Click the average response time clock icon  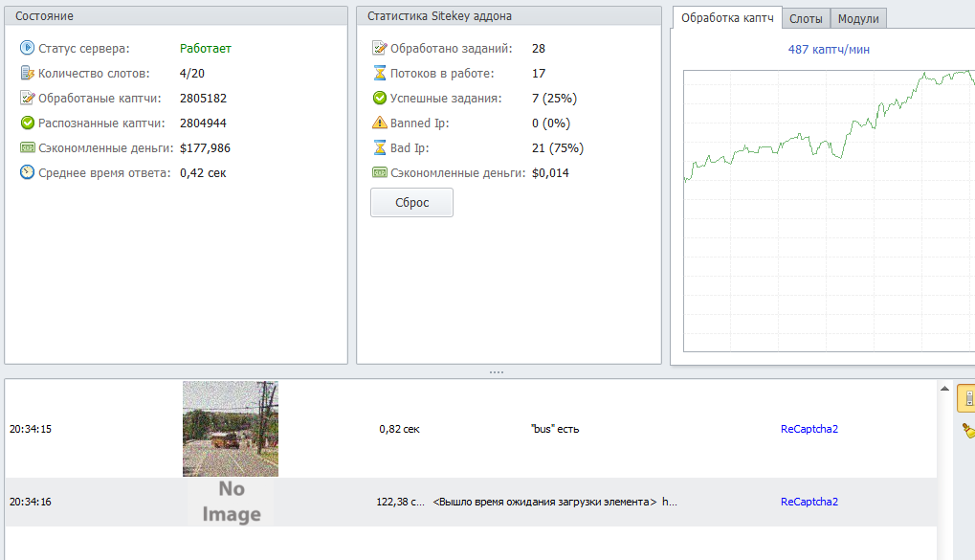[27, 172]
